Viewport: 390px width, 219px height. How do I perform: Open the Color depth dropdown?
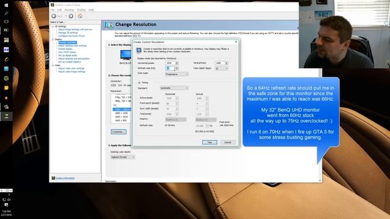point(221,68)
